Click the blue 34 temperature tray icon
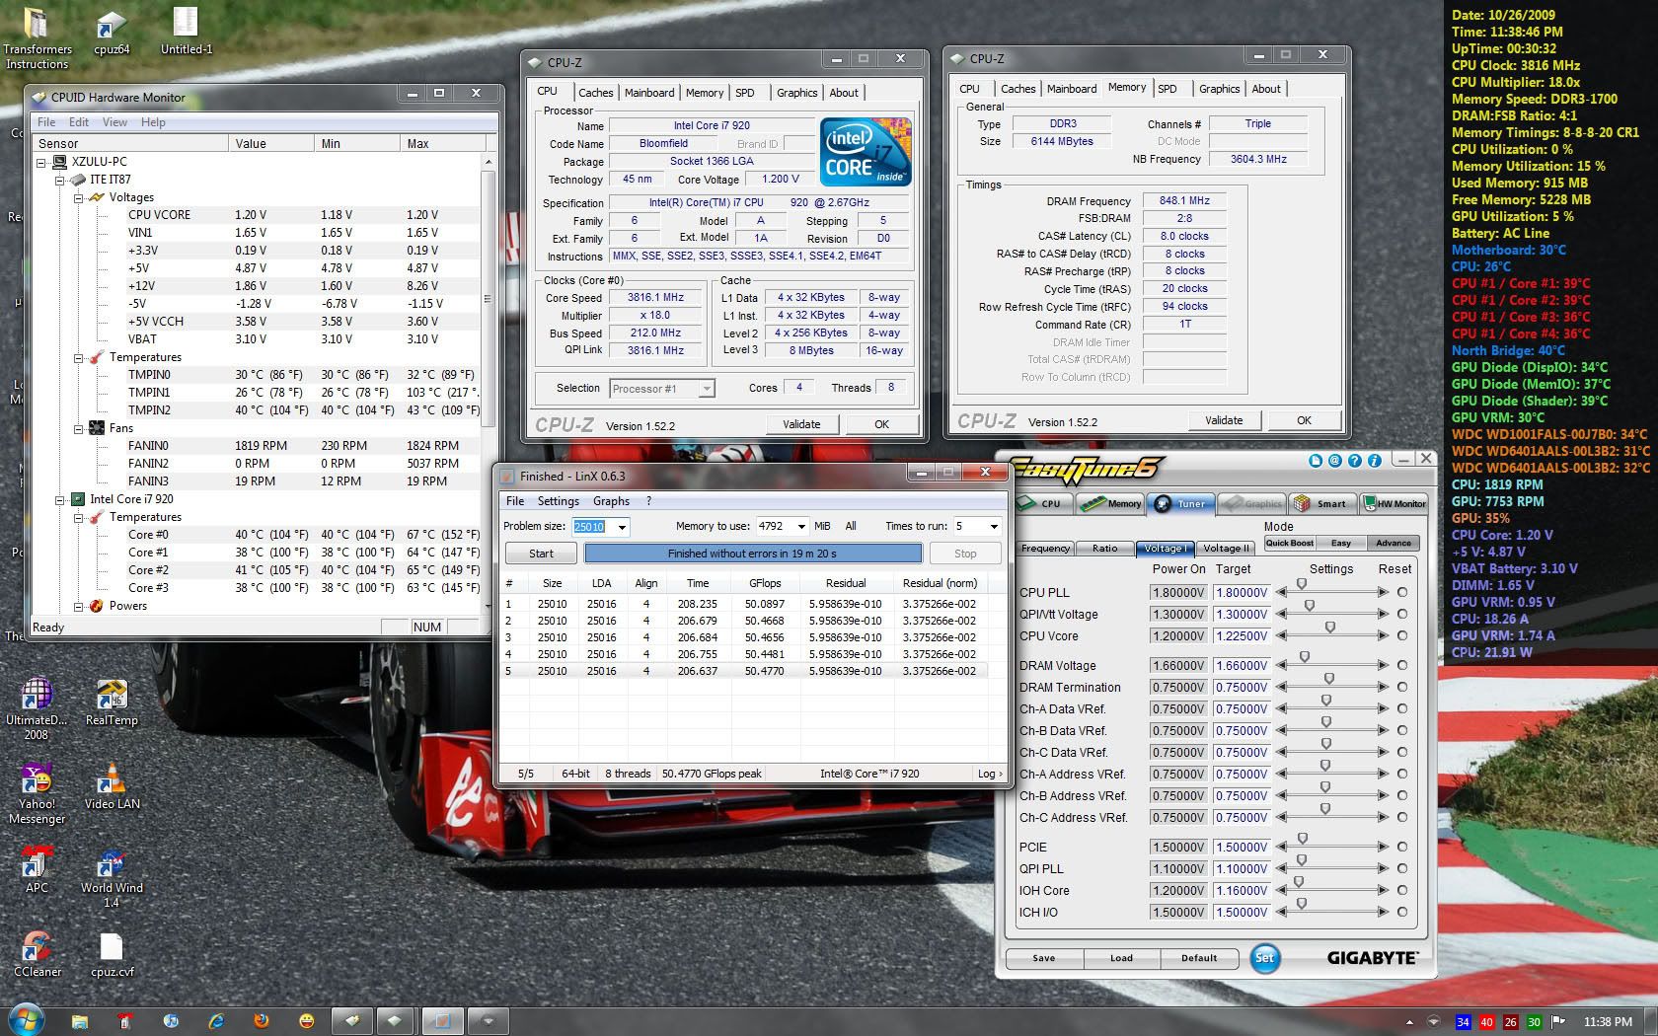The image size is (1658, 1036). point(1464,1022)
